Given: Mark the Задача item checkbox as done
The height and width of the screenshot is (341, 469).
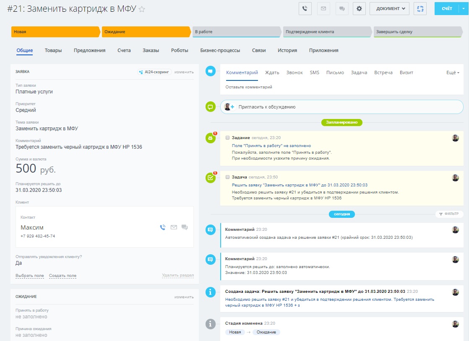Looking at the screenshot, I should click(x=227, y=177).
